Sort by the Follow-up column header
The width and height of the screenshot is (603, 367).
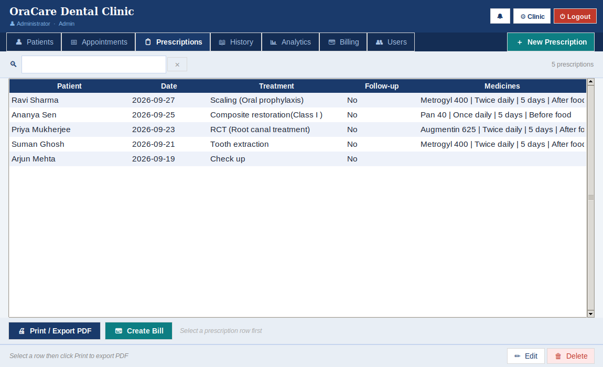pos(382,86)
